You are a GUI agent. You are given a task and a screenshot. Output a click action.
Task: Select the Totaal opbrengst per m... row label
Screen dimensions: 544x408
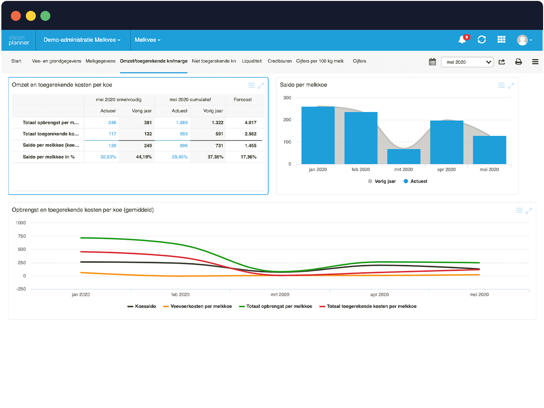coord(51,122)
